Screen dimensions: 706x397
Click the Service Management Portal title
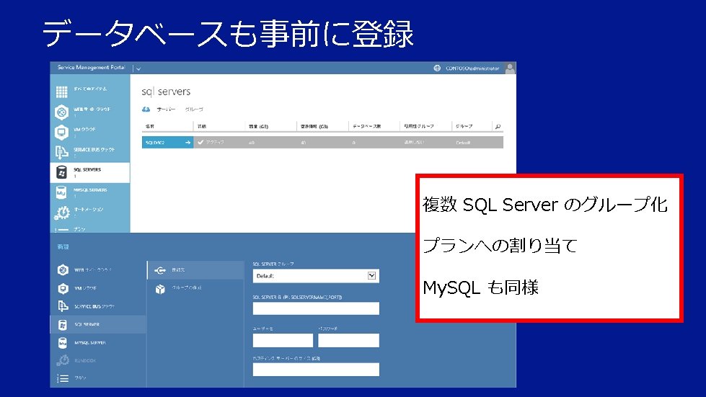[x=92, y=68]
